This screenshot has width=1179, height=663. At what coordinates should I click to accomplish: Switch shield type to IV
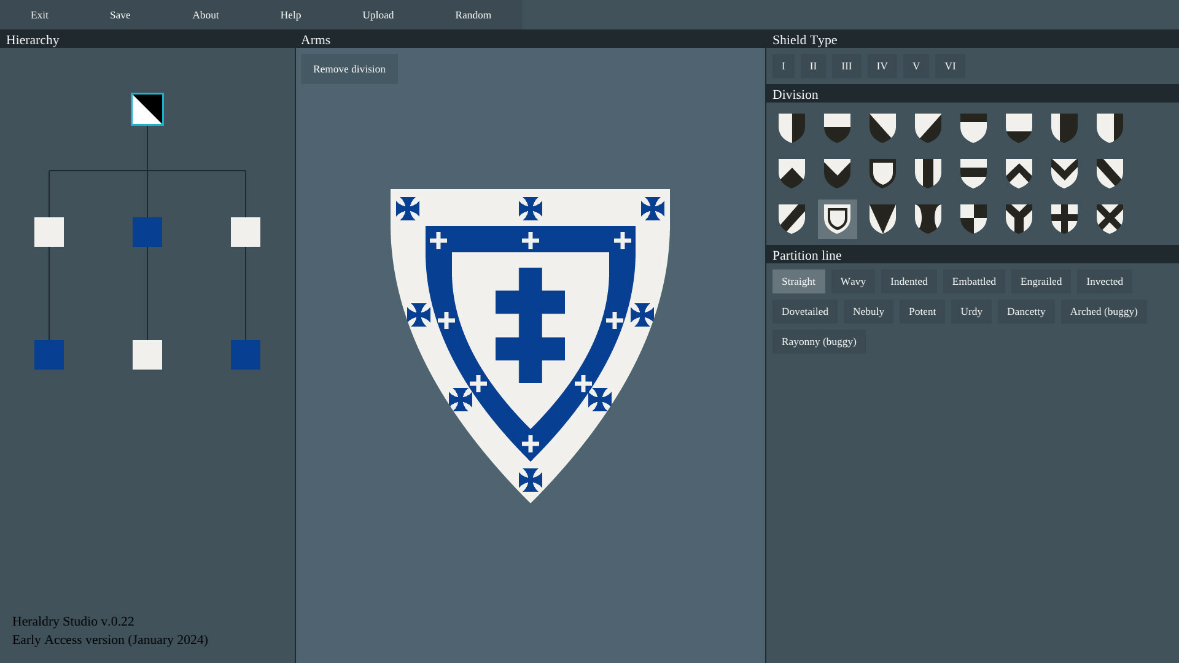tap(881, 66)
